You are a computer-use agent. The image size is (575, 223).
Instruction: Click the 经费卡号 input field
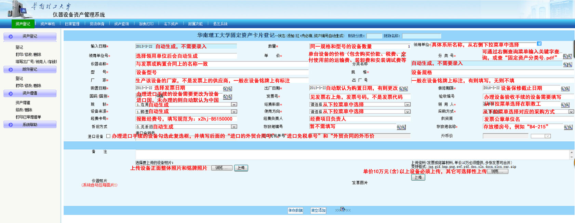[186, 119]
